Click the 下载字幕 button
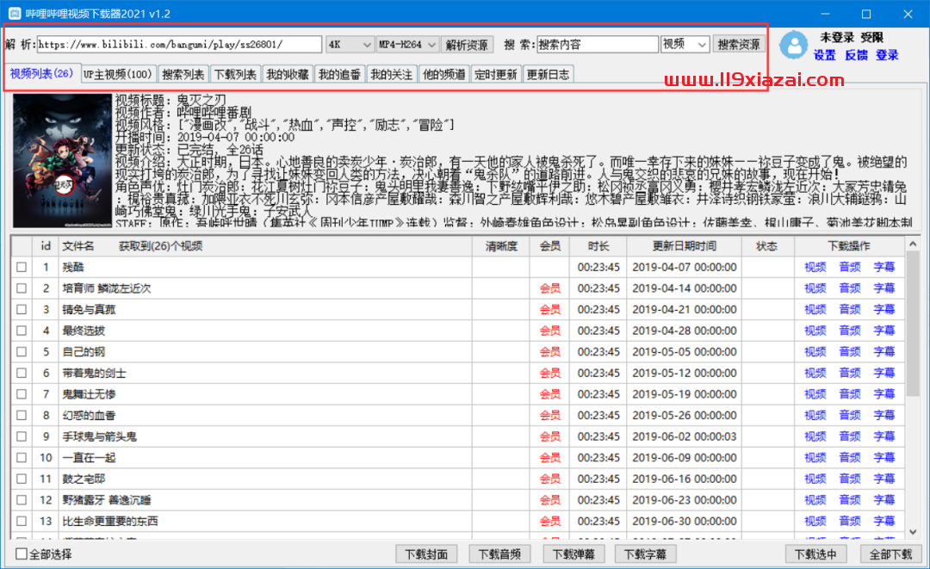Viewport: 930px width, 569px height. [x=645, y=554]
